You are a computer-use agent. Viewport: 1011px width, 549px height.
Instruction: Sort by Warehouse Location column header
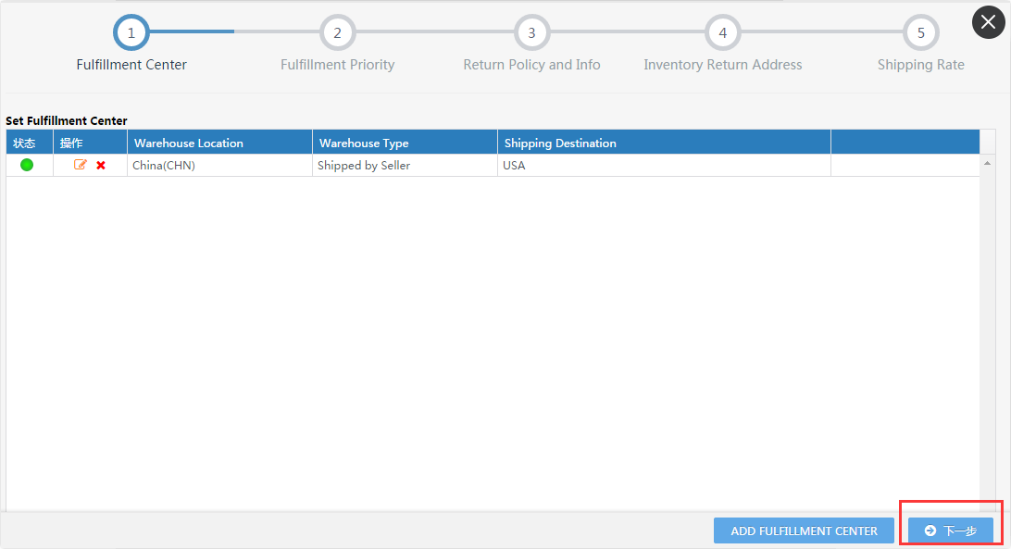pyautogui.click(x=189, y=143)
